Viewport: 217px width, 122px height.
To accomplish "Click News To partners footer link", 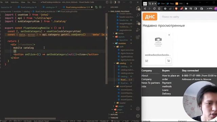I will [x=151, y=83].
